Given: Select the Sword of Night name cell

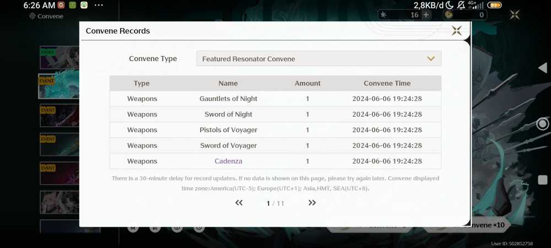Looking at the screenshot, I should 229,114.
